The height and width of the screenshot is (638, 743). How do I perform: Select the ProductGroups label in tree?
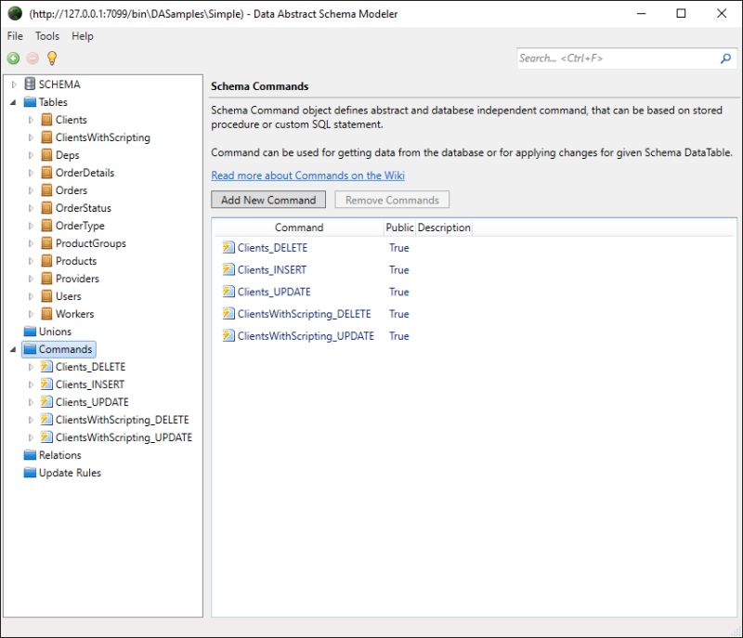click(90, 243)
